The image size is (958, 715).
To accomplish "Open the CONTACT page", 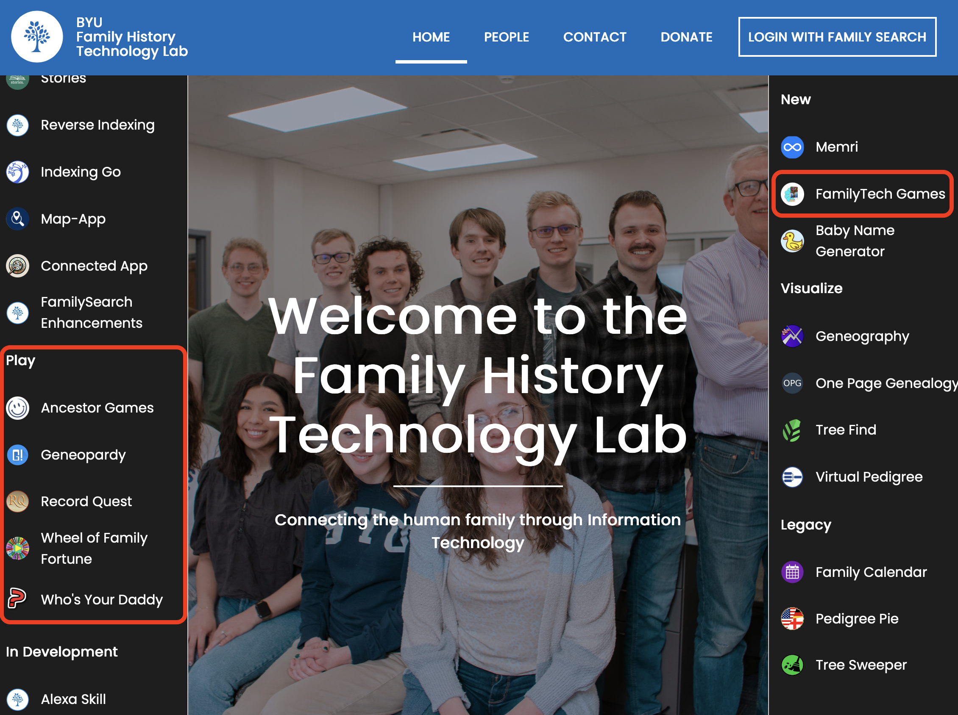I will (x=595, y=37).
